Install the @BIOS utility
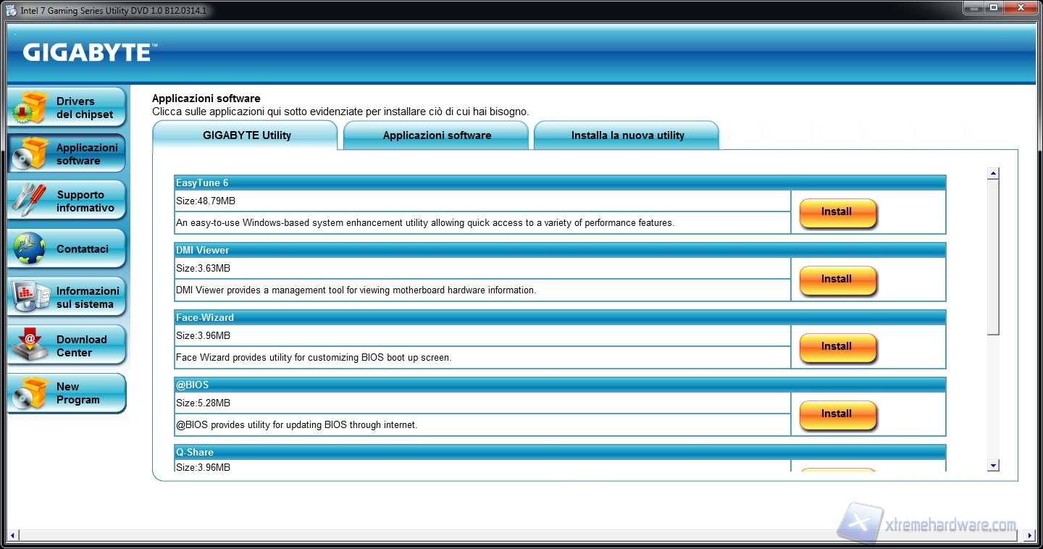Viewport: 1043px width, 549px height. point(837,414)
